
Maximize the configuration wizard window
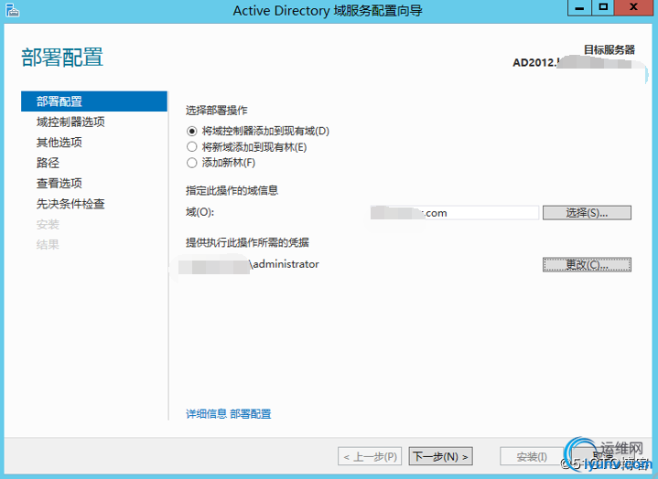(x=603, y=7)
